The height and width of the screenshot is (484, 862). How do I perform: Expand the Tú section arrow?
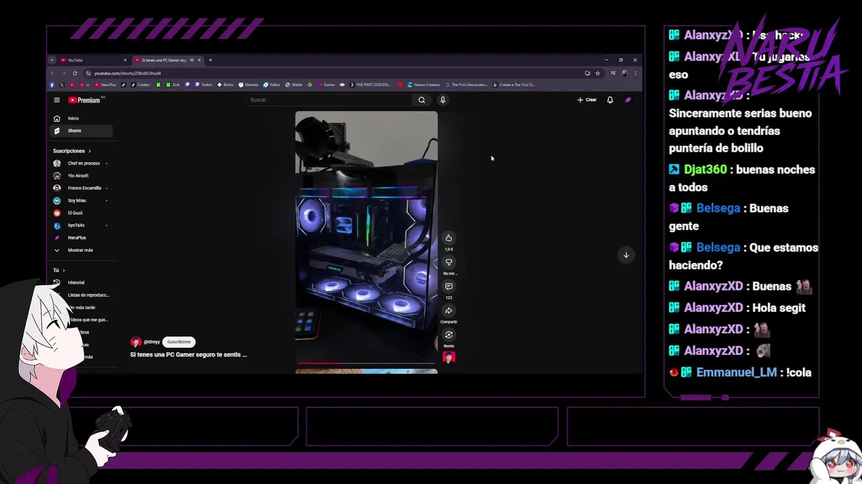tap(63, 270)
